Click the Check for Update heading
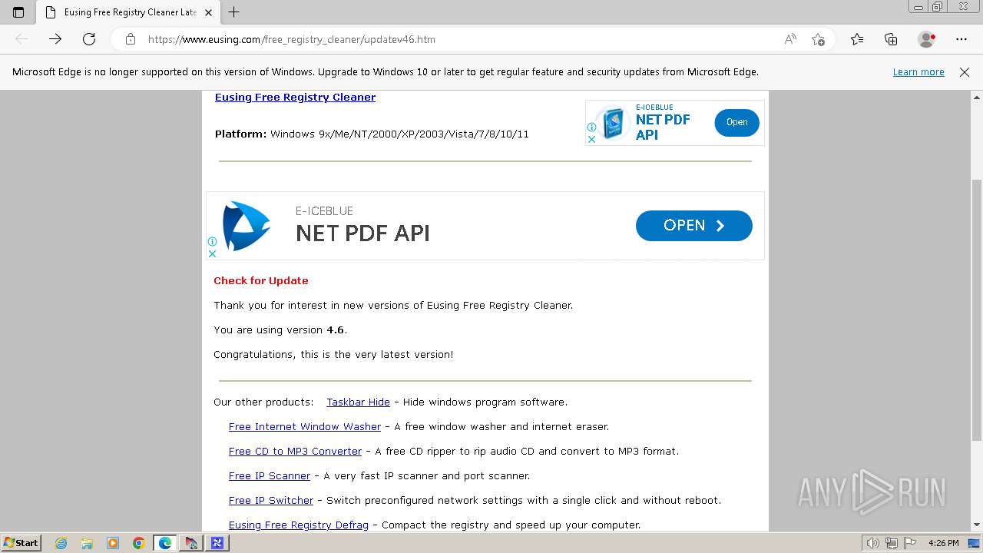 pos(261,280)
